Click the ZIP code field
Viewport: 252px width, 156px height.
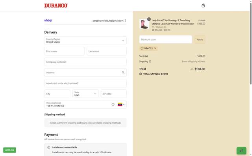coord(114,94)
